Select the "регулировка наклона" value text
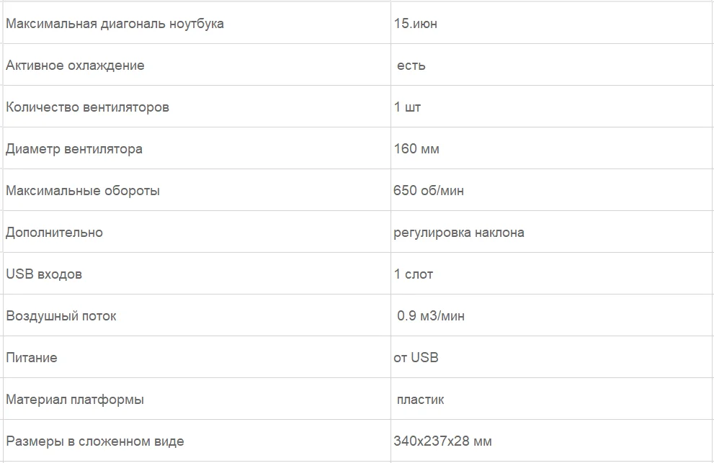Image resolution: width=714 pixels, height=463 pixels. tap(459, 233)
